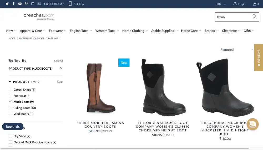Open Women's Classic Chore Mid Height Boot title
This screenshot has width=263, height=150.
[x=163, y=127]
